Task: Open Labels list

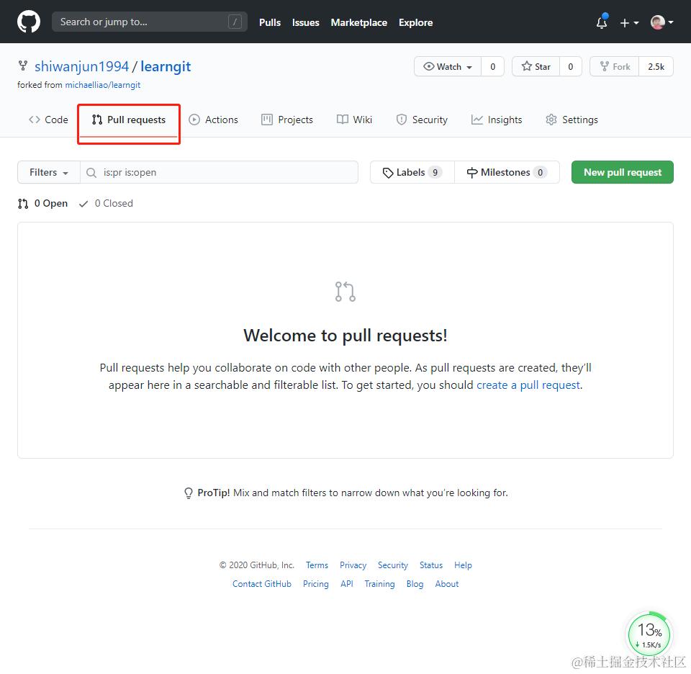Action: coord(412,172)
